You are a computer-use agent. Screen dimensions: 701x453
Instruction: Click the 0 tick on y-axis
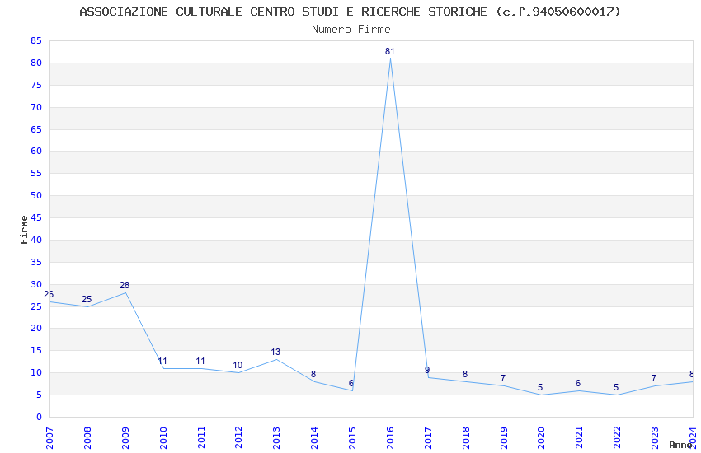tap(39, 417)
